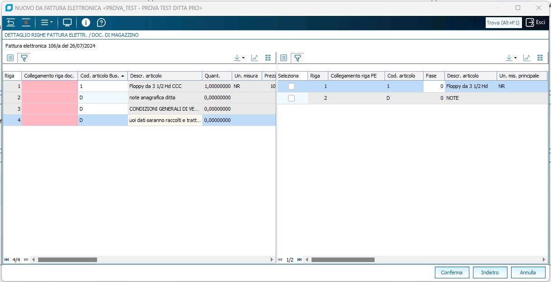Open the export download dropdown in left grid
This screenshot has width=551, height=282.
pos(239,58)
